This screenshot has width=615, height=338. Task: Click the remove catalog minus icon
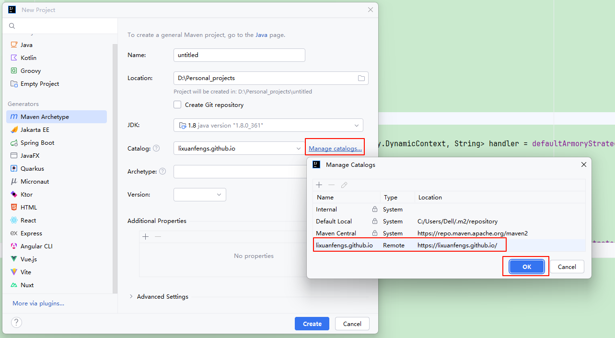coord(331,185)
